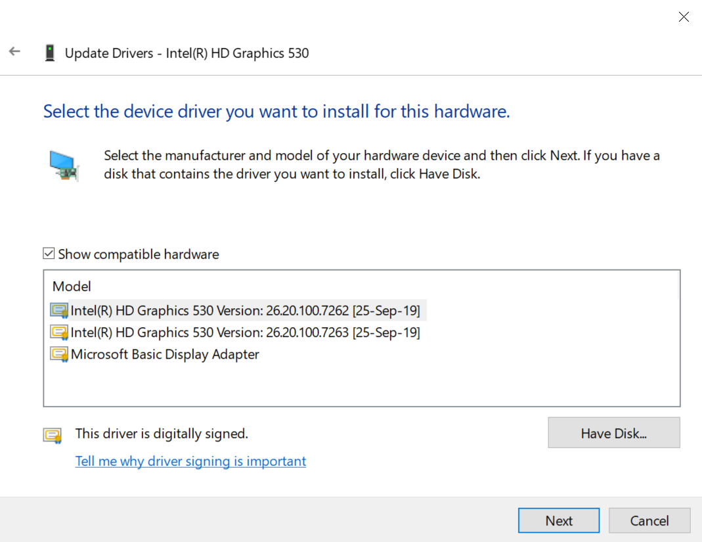The height and width of the screenshot is (542, 702).
Task: Uncheck the Show compatible hardware checkbox
Action: 49,254
